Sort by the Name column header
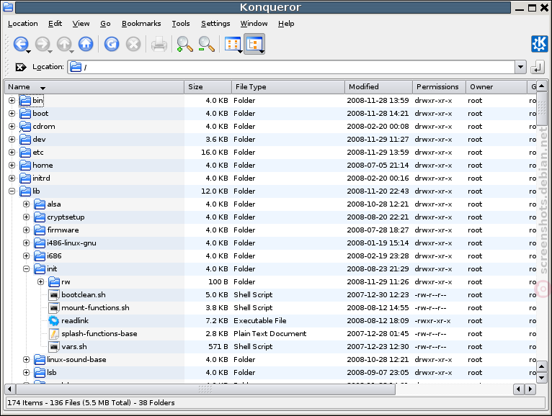This screenshot has height=416, width=552. [94, 87]
